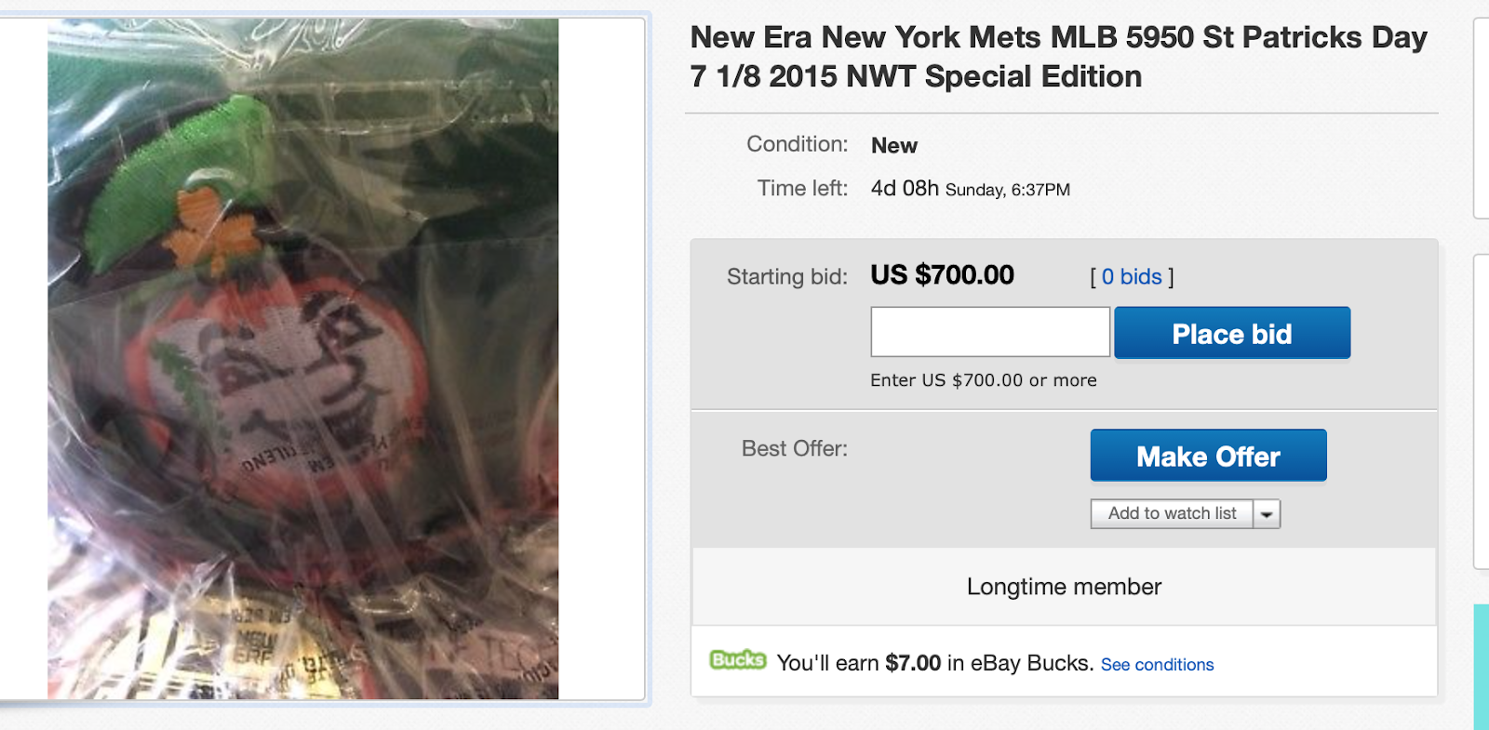Click the green eBay Bucks icon
The width and height of the screenshot is (1489, 730).
[737, 660]
